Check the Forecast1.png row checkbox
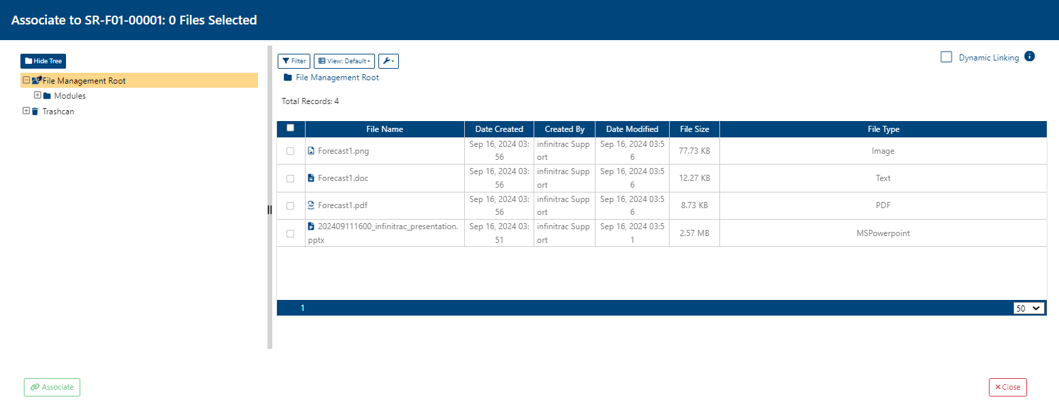This screenshot has height=404, width=1059. 291,151
